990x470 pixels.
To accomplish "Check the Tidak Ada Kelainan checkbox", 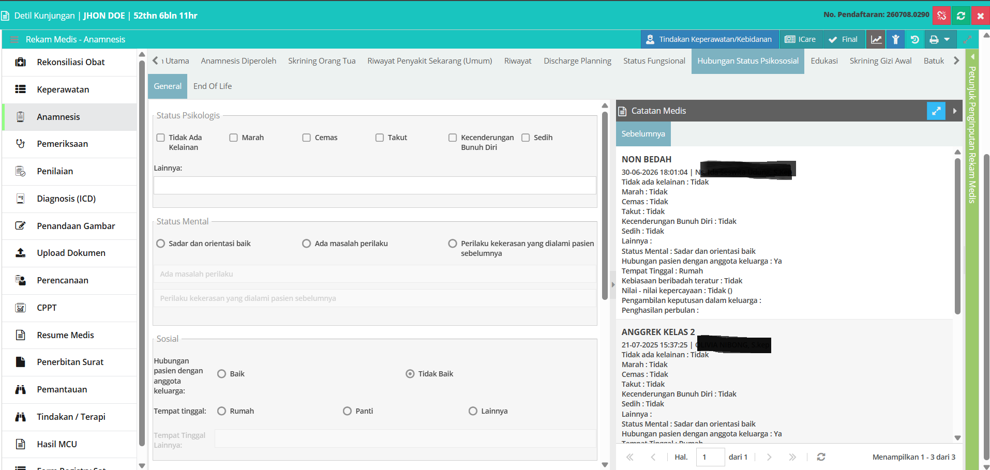I will coord(160,138).
